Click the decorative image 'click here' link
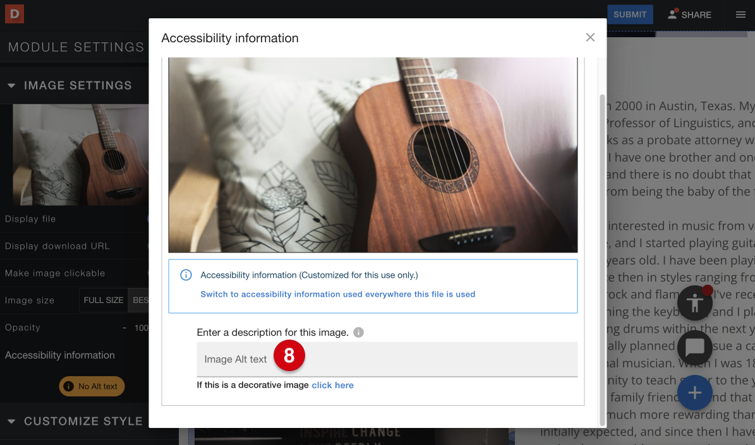Screen dimensions: 755x445 [332, 385]
